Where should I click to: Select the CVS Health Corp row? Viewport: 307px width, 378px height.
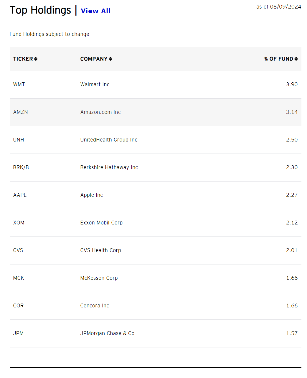point(100,250)
